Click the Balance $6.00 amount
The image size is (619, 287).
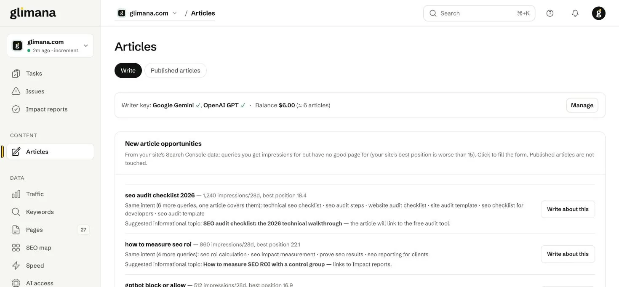click(x=287, y=105)
